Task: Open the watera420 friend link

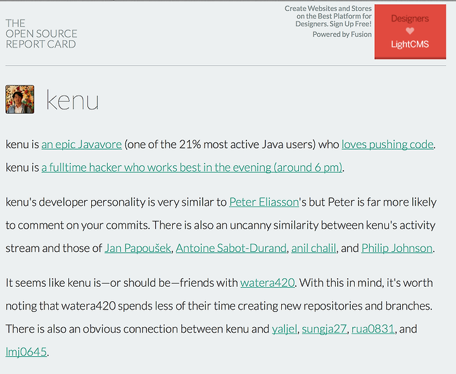Action: pyautogui.click(x=267, y=283)
